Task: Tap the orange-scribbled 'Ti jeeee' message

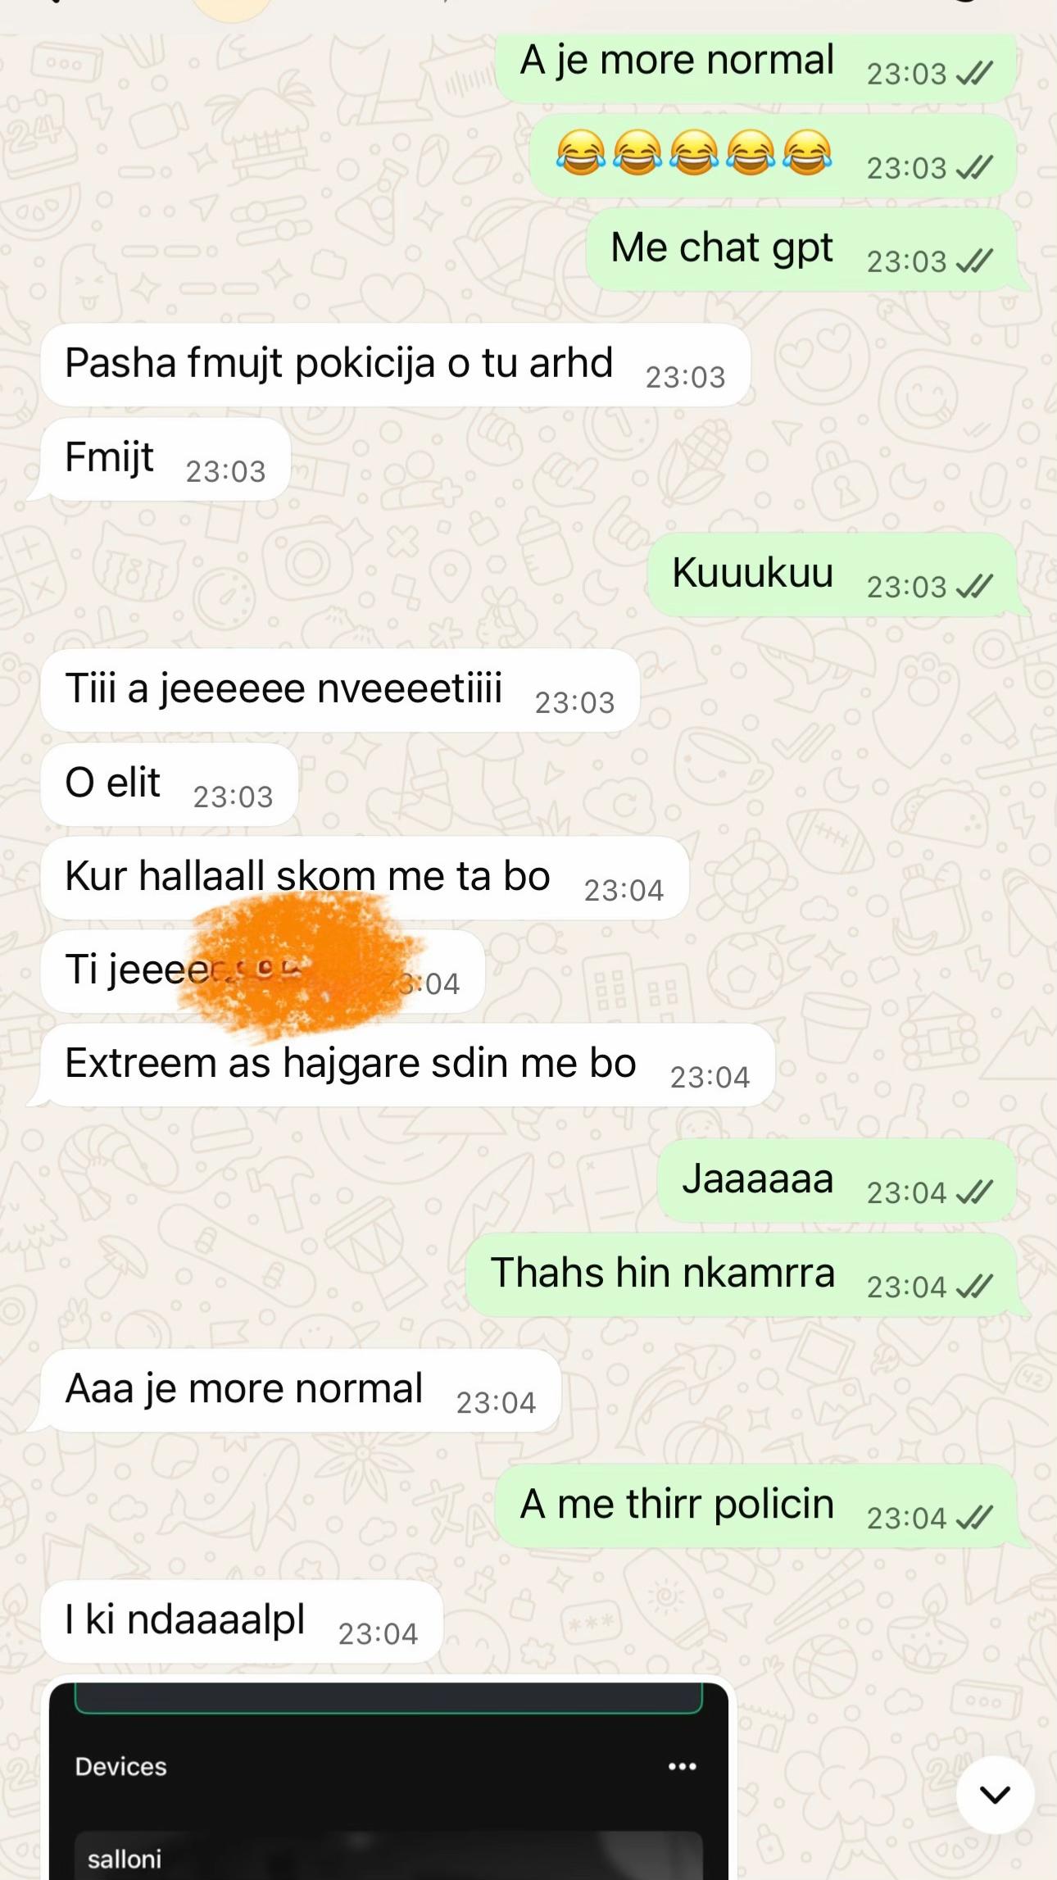Action: coord(262,971)
